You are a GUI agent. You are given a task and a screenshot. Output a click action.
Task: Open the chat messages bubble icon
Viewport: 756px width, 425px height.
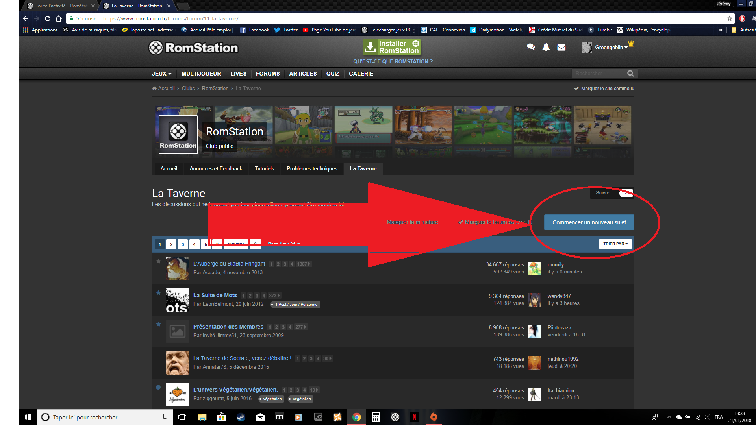531,47
